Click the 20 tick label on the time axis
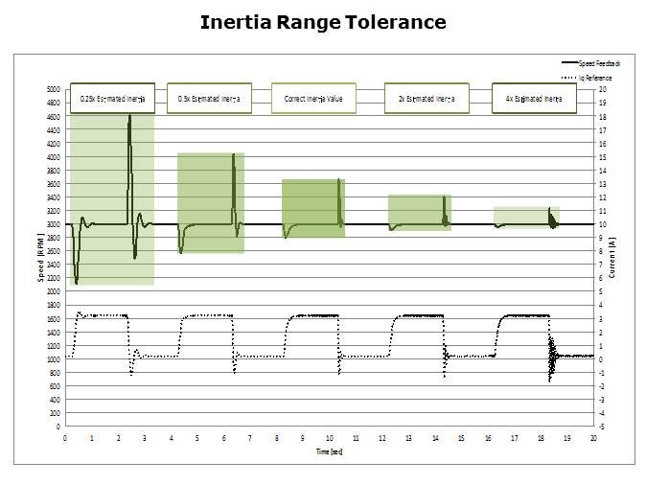Viewport: 646px width, 485px height. coord(593,436)
